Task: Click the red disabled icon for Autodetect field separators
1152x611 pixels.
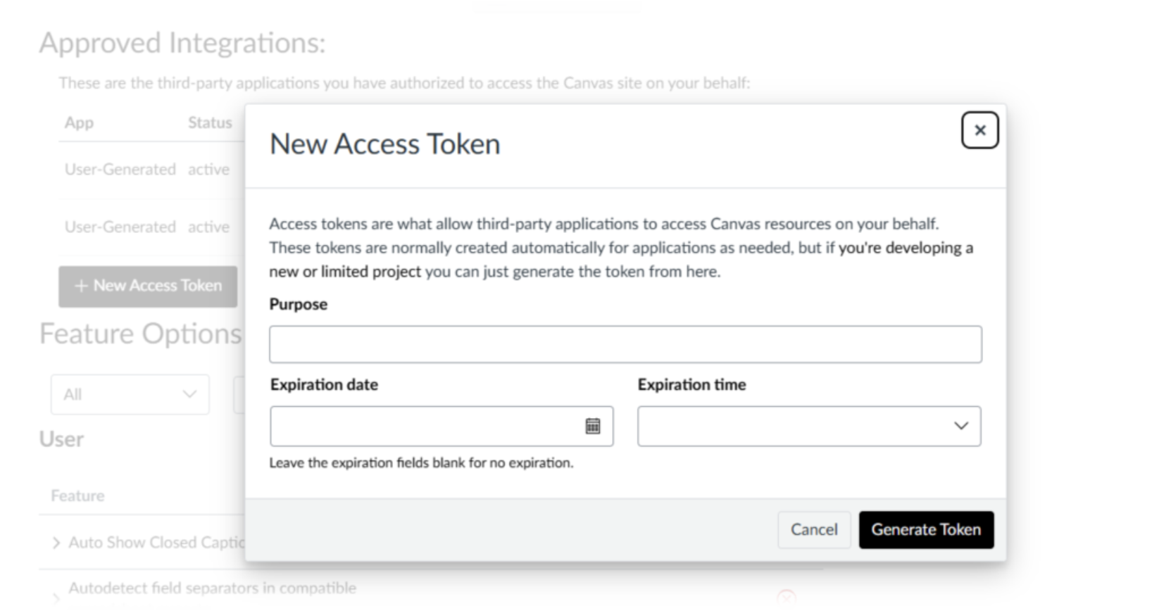Action: pyautogui.click(x=787, y=598)
